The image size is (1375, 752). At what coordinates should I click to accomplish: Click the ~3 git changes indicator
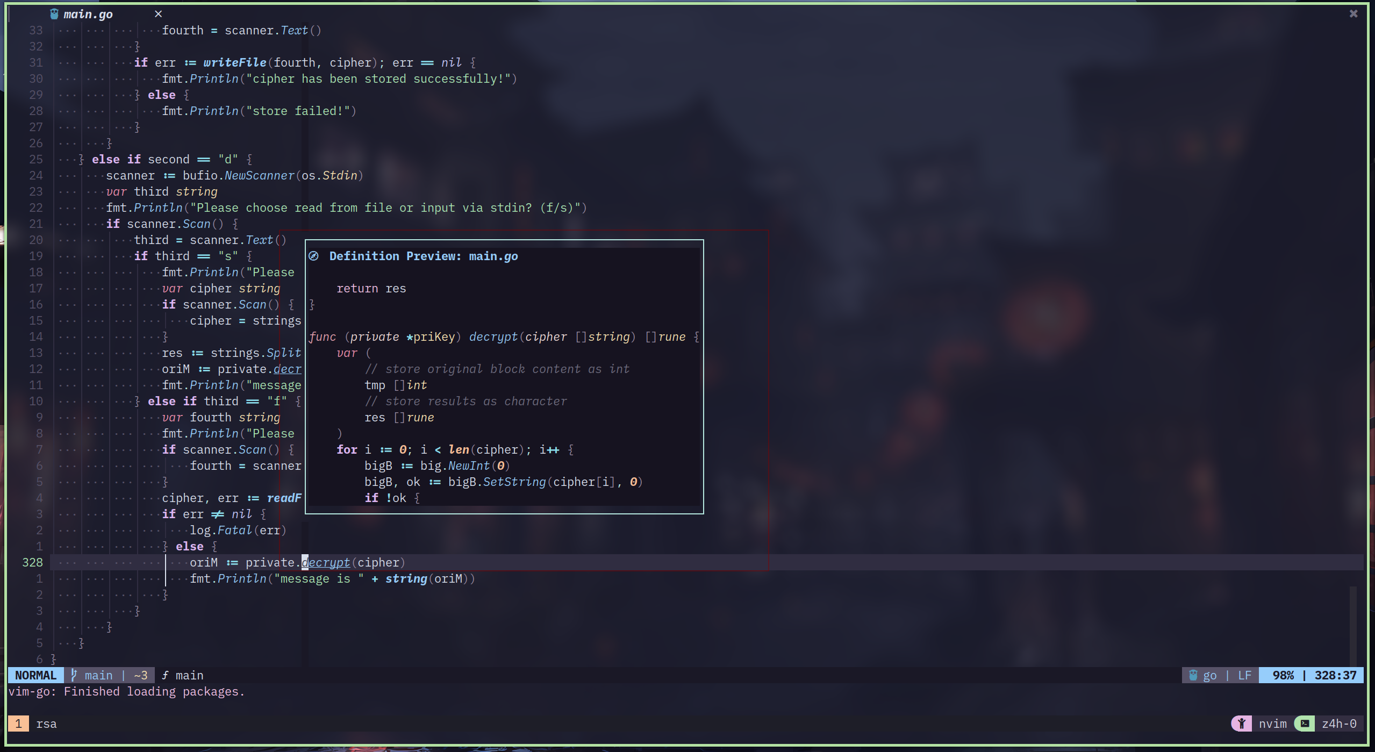click(141, 675)
